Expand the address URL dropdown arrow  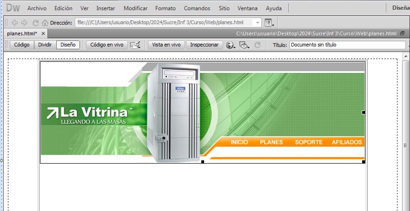(258, 22)
